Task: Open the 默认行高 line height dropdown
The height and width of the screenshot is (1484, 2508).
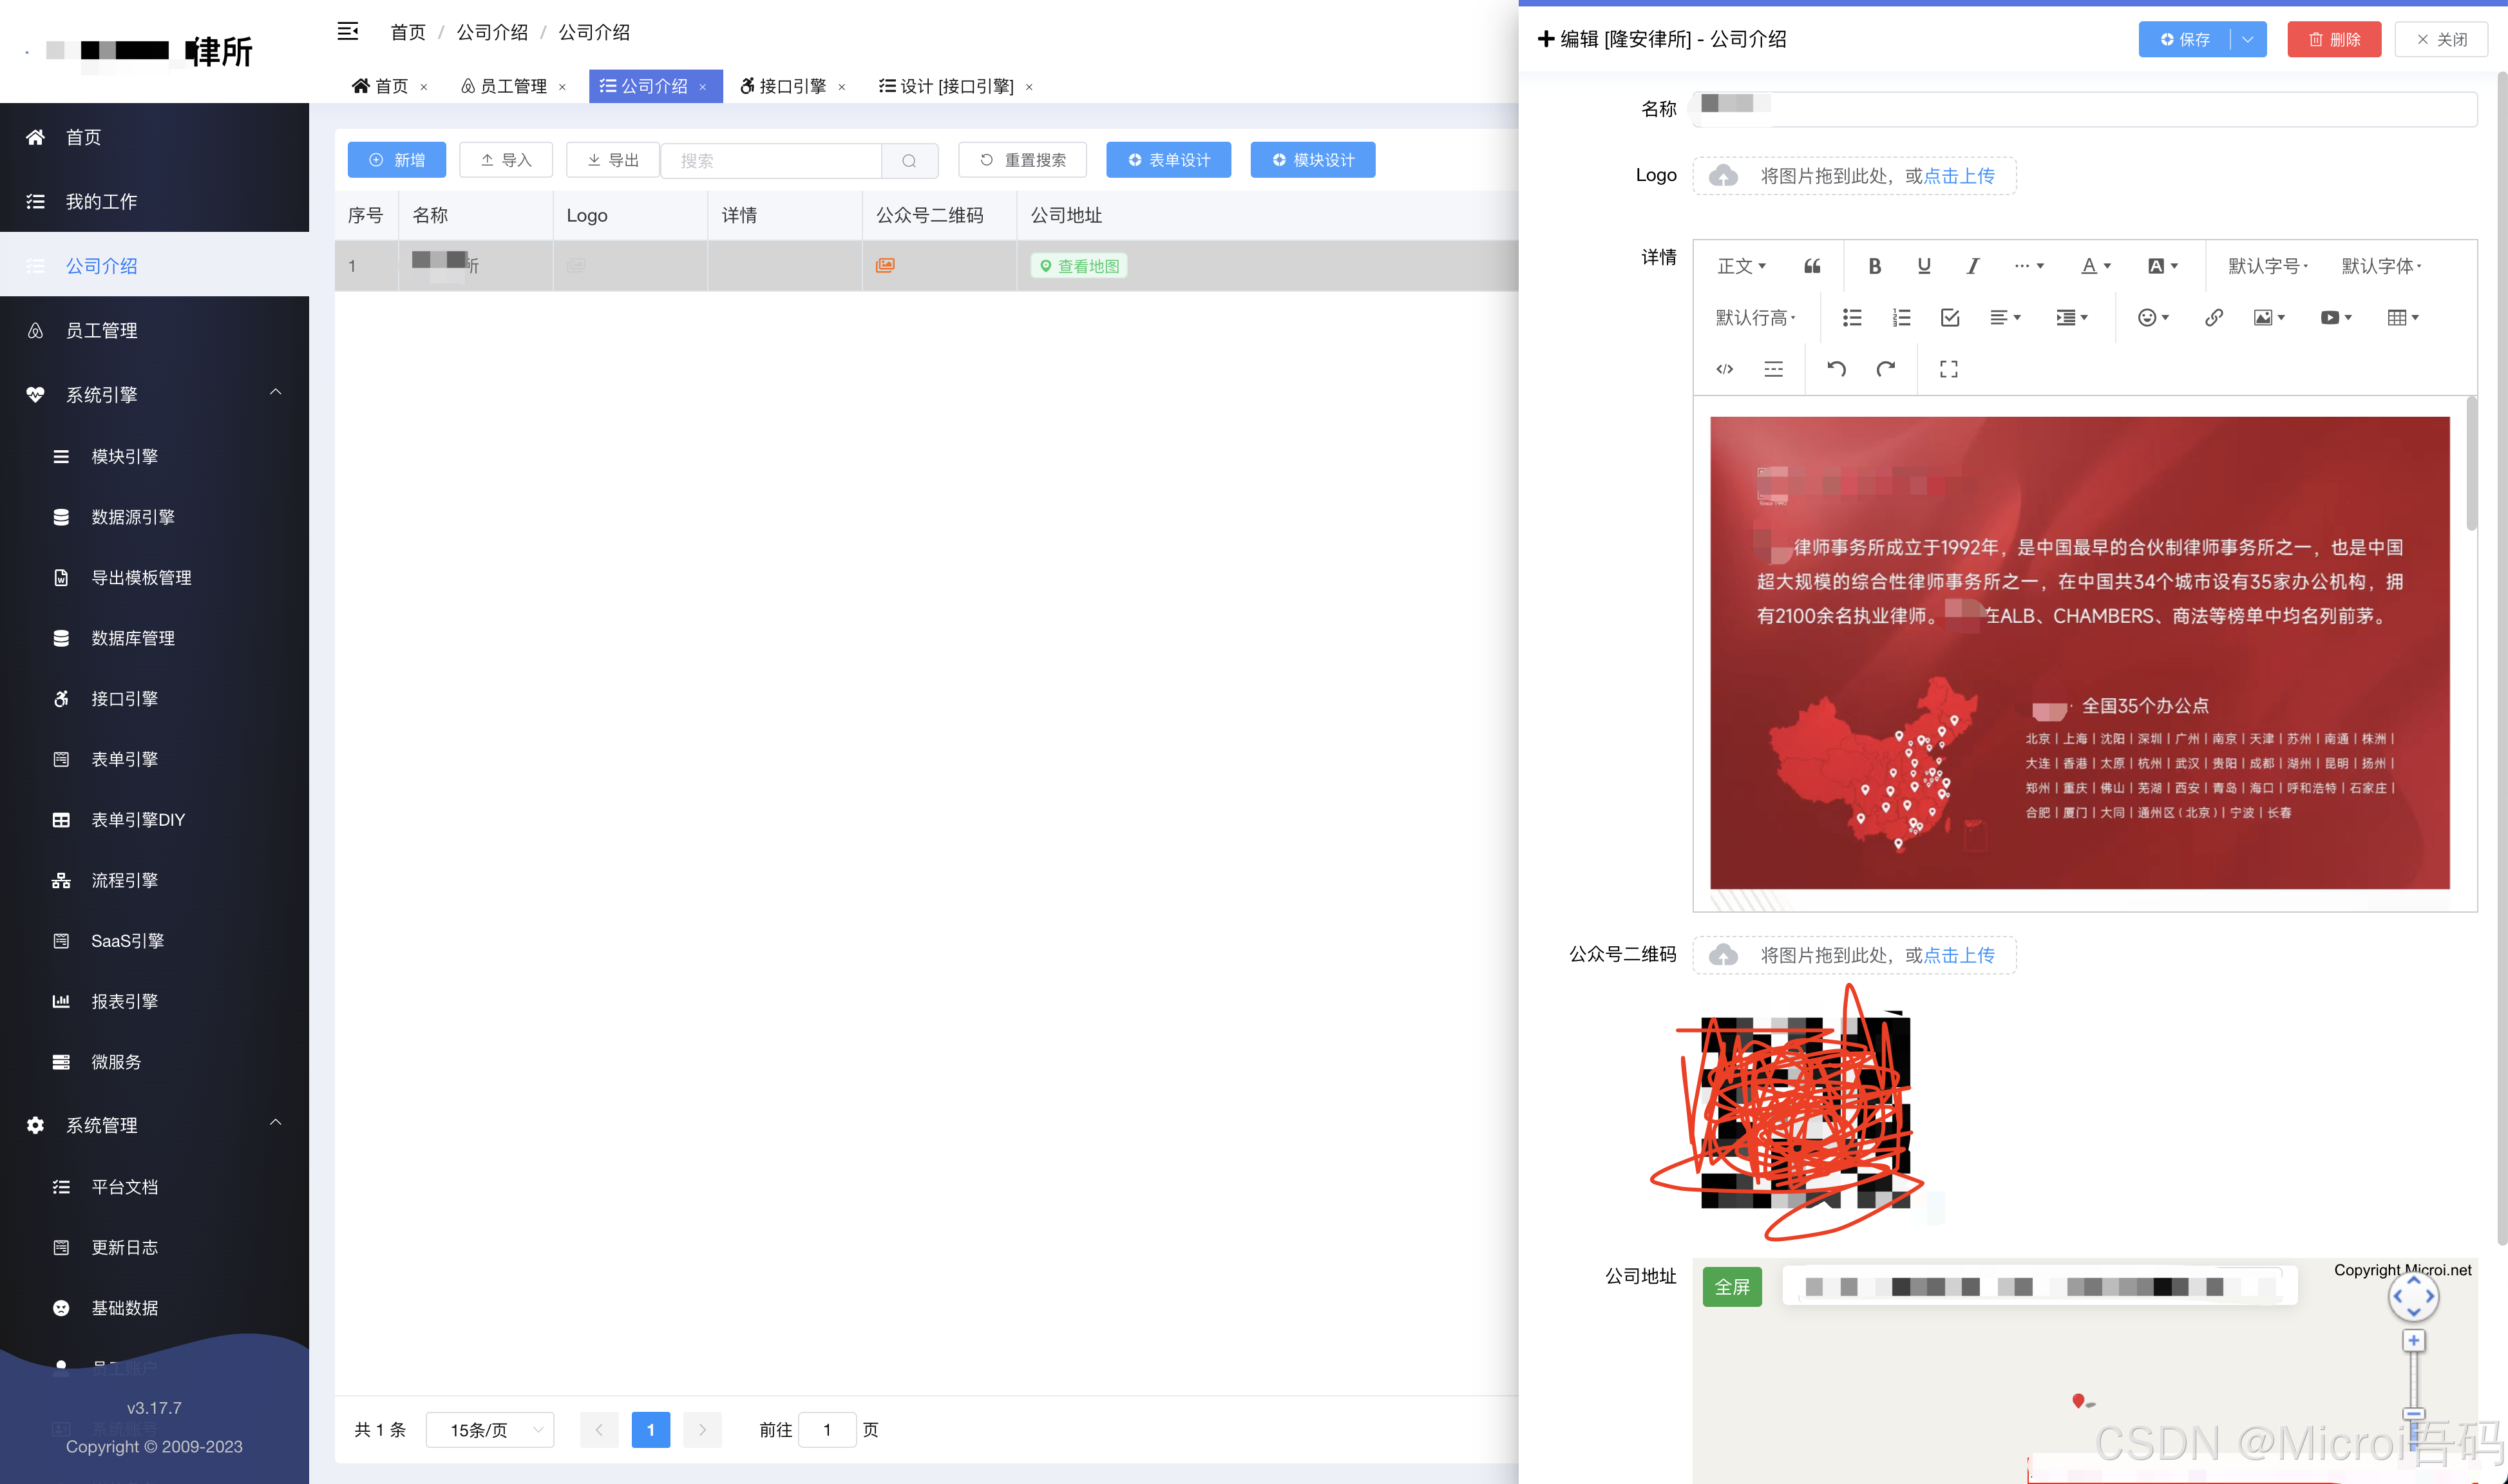Action: click(x=1755, y=318)
